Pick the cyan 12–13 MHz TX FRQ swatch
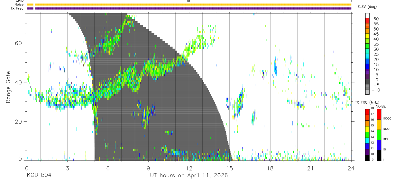This screenshot has height=182, width=395. (367, 140)
